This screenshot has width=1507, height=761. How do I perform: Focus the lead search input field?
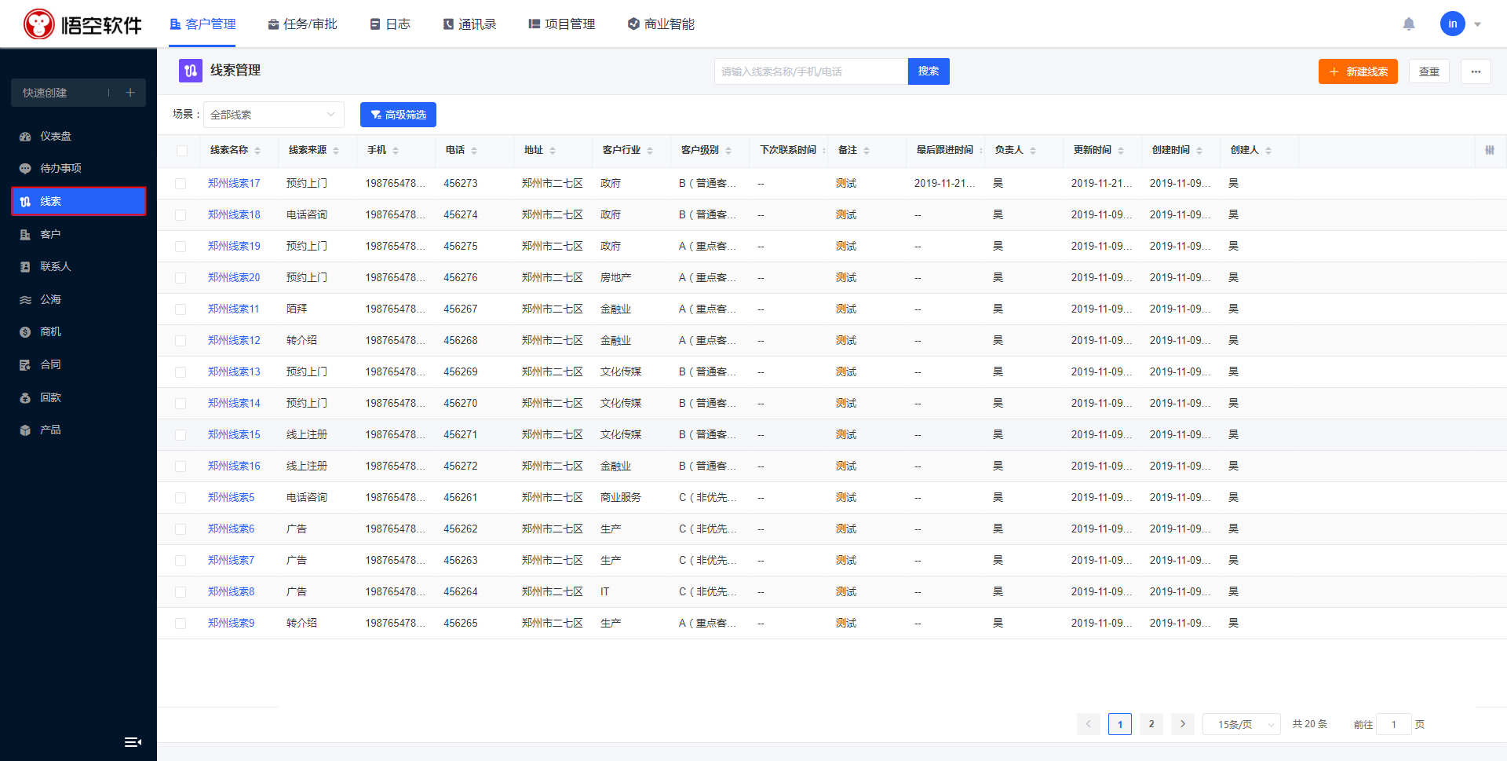coord(810,71)
